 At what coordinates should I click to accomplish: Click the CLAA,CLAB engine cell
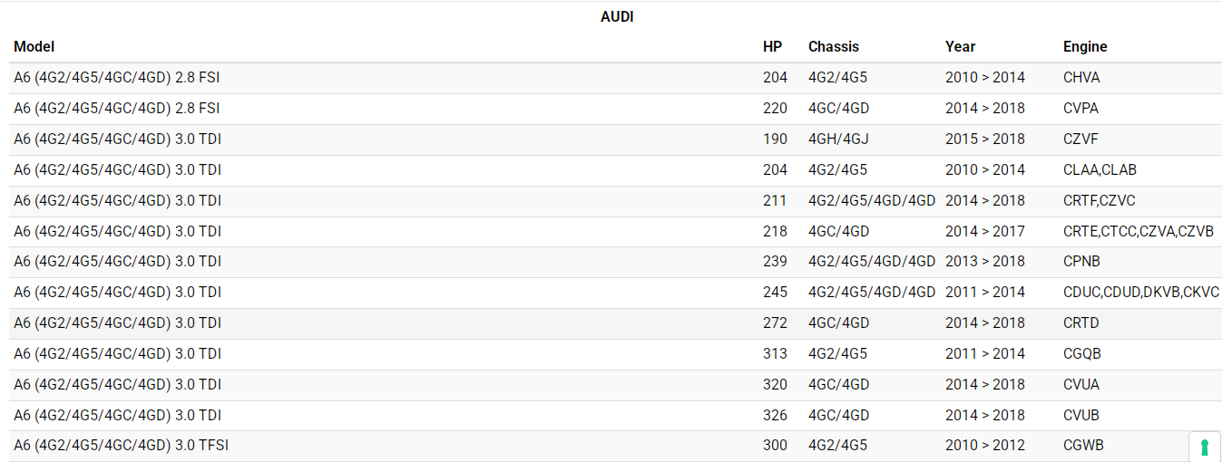tap(1100, 170)
